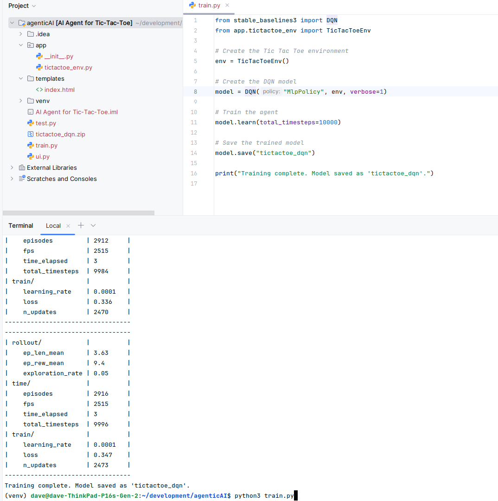Close the train.py editor tab
Screen dimensions: 498x501
point(227,6)
